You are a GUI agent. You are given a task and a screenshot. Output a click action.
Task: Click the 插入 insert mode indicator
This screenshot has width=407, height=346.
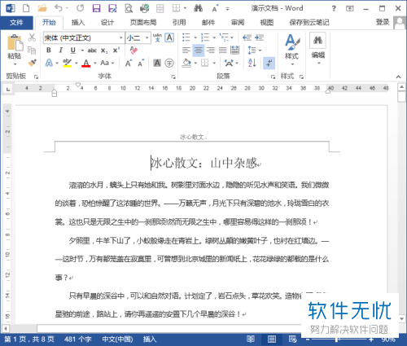click(x=150, y=339)
